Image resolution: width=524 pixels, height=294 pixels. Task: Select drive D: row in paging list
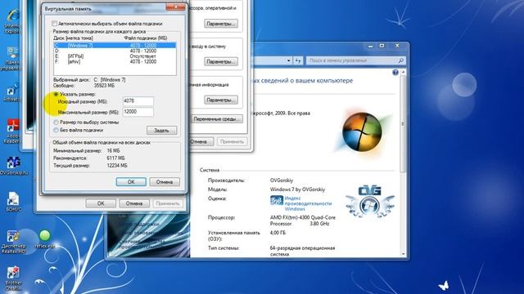point(115,51)
